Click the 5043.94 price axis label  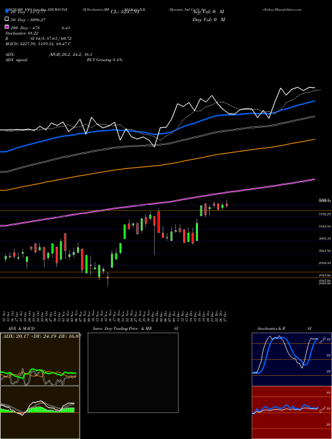click(325, 251)
